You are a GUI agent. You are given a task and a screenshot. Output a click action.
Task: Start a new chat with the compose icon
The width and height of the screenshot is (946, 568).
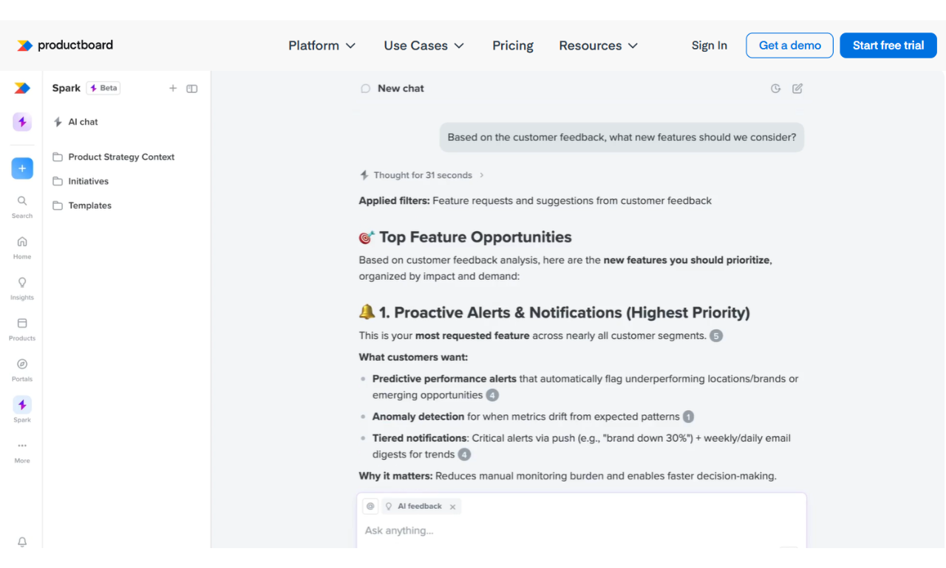(797, 88)
